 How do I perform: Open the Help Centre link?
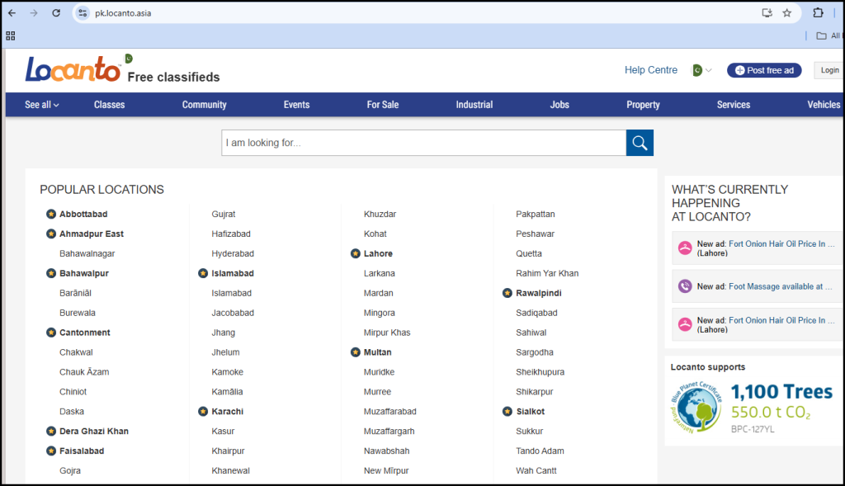(x=651, y=70)
